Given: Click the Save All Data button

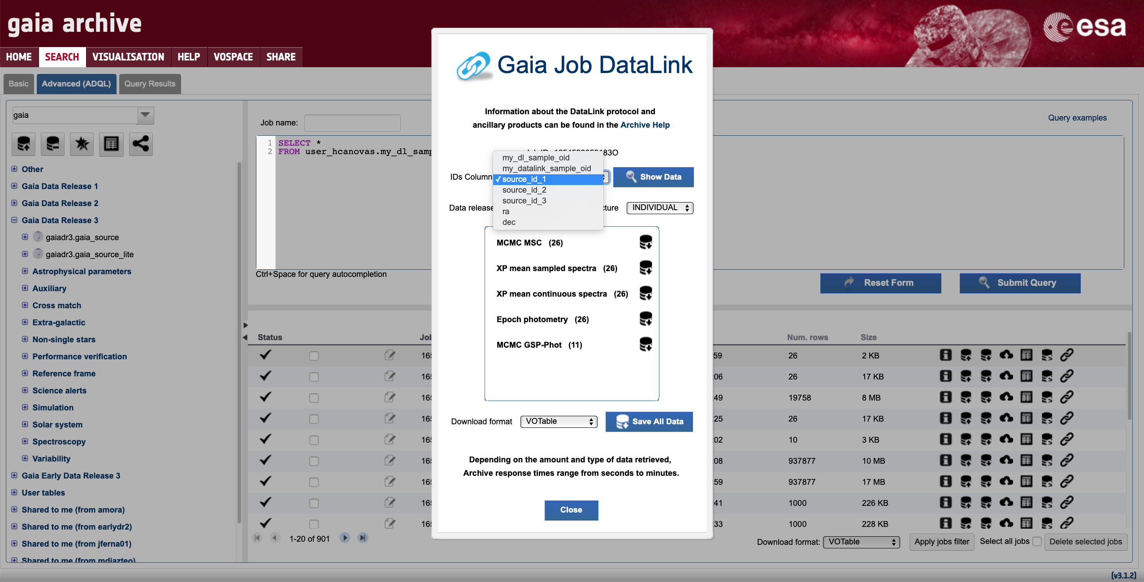Looking at the screenshot, I should [649, 422].
